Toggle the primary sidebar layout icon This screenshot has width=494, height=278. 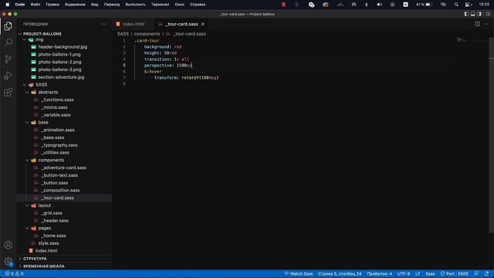pyautogui.click(x=466, y=14)
